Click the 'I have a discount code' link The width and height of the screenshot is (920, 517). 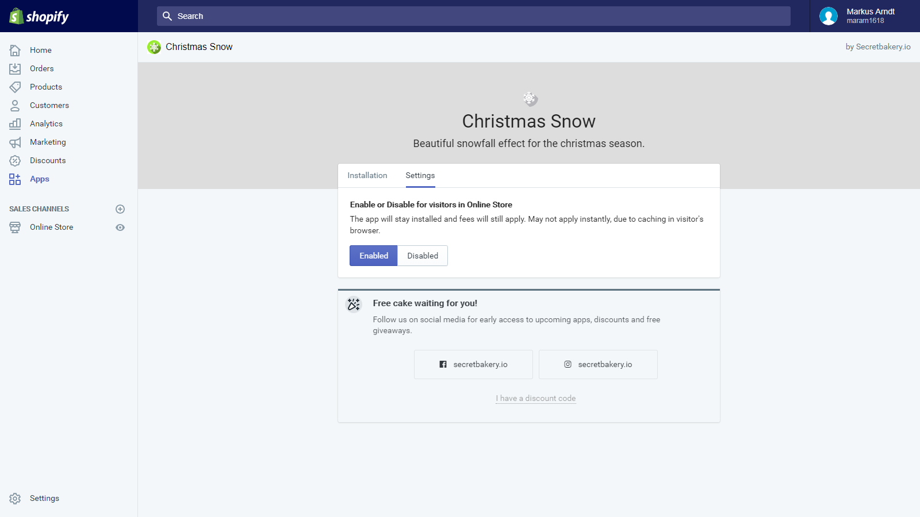tap(535, 399)
